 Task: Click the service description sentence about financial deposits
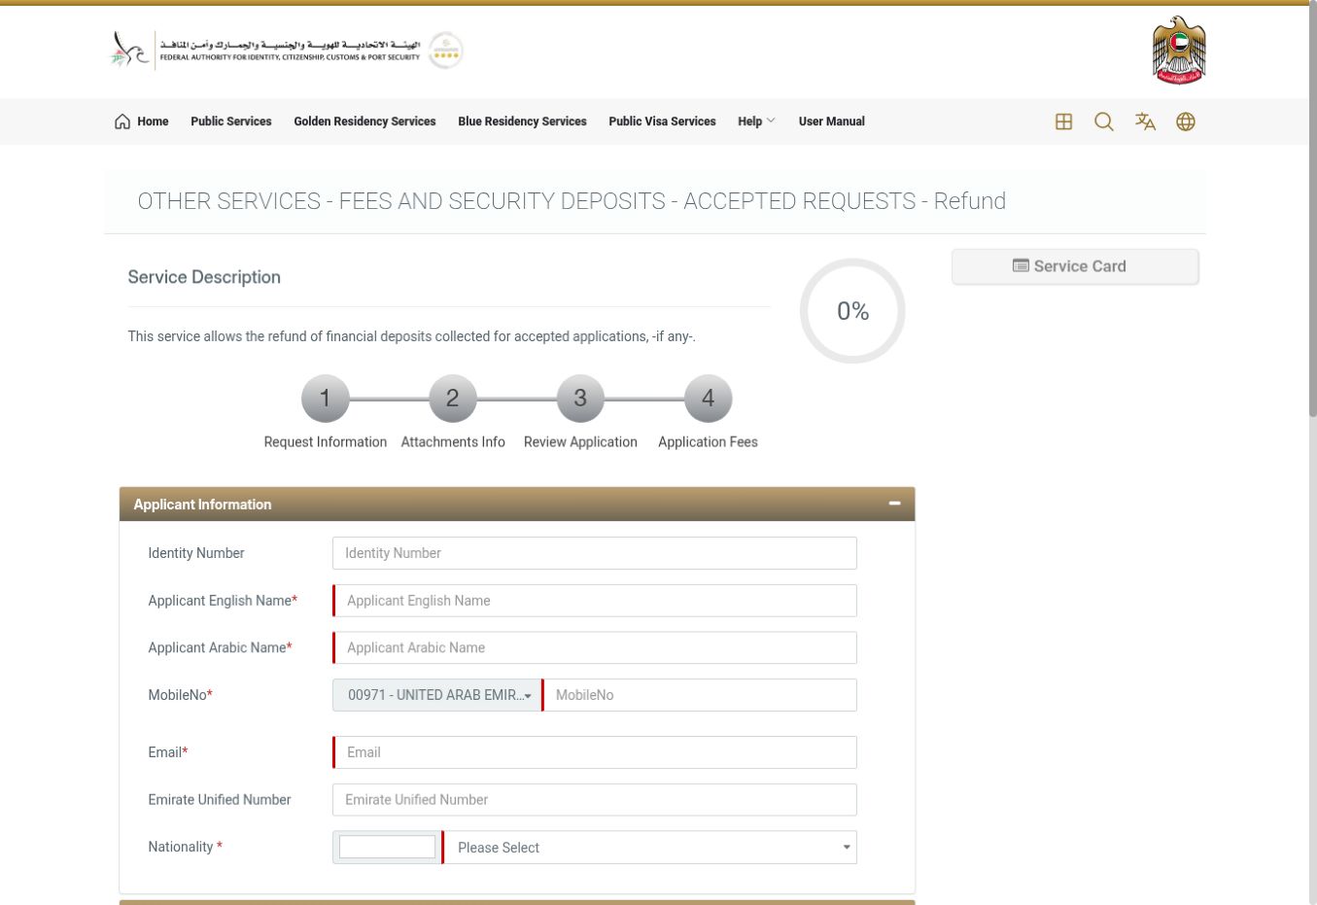click(x=412, y=336)
